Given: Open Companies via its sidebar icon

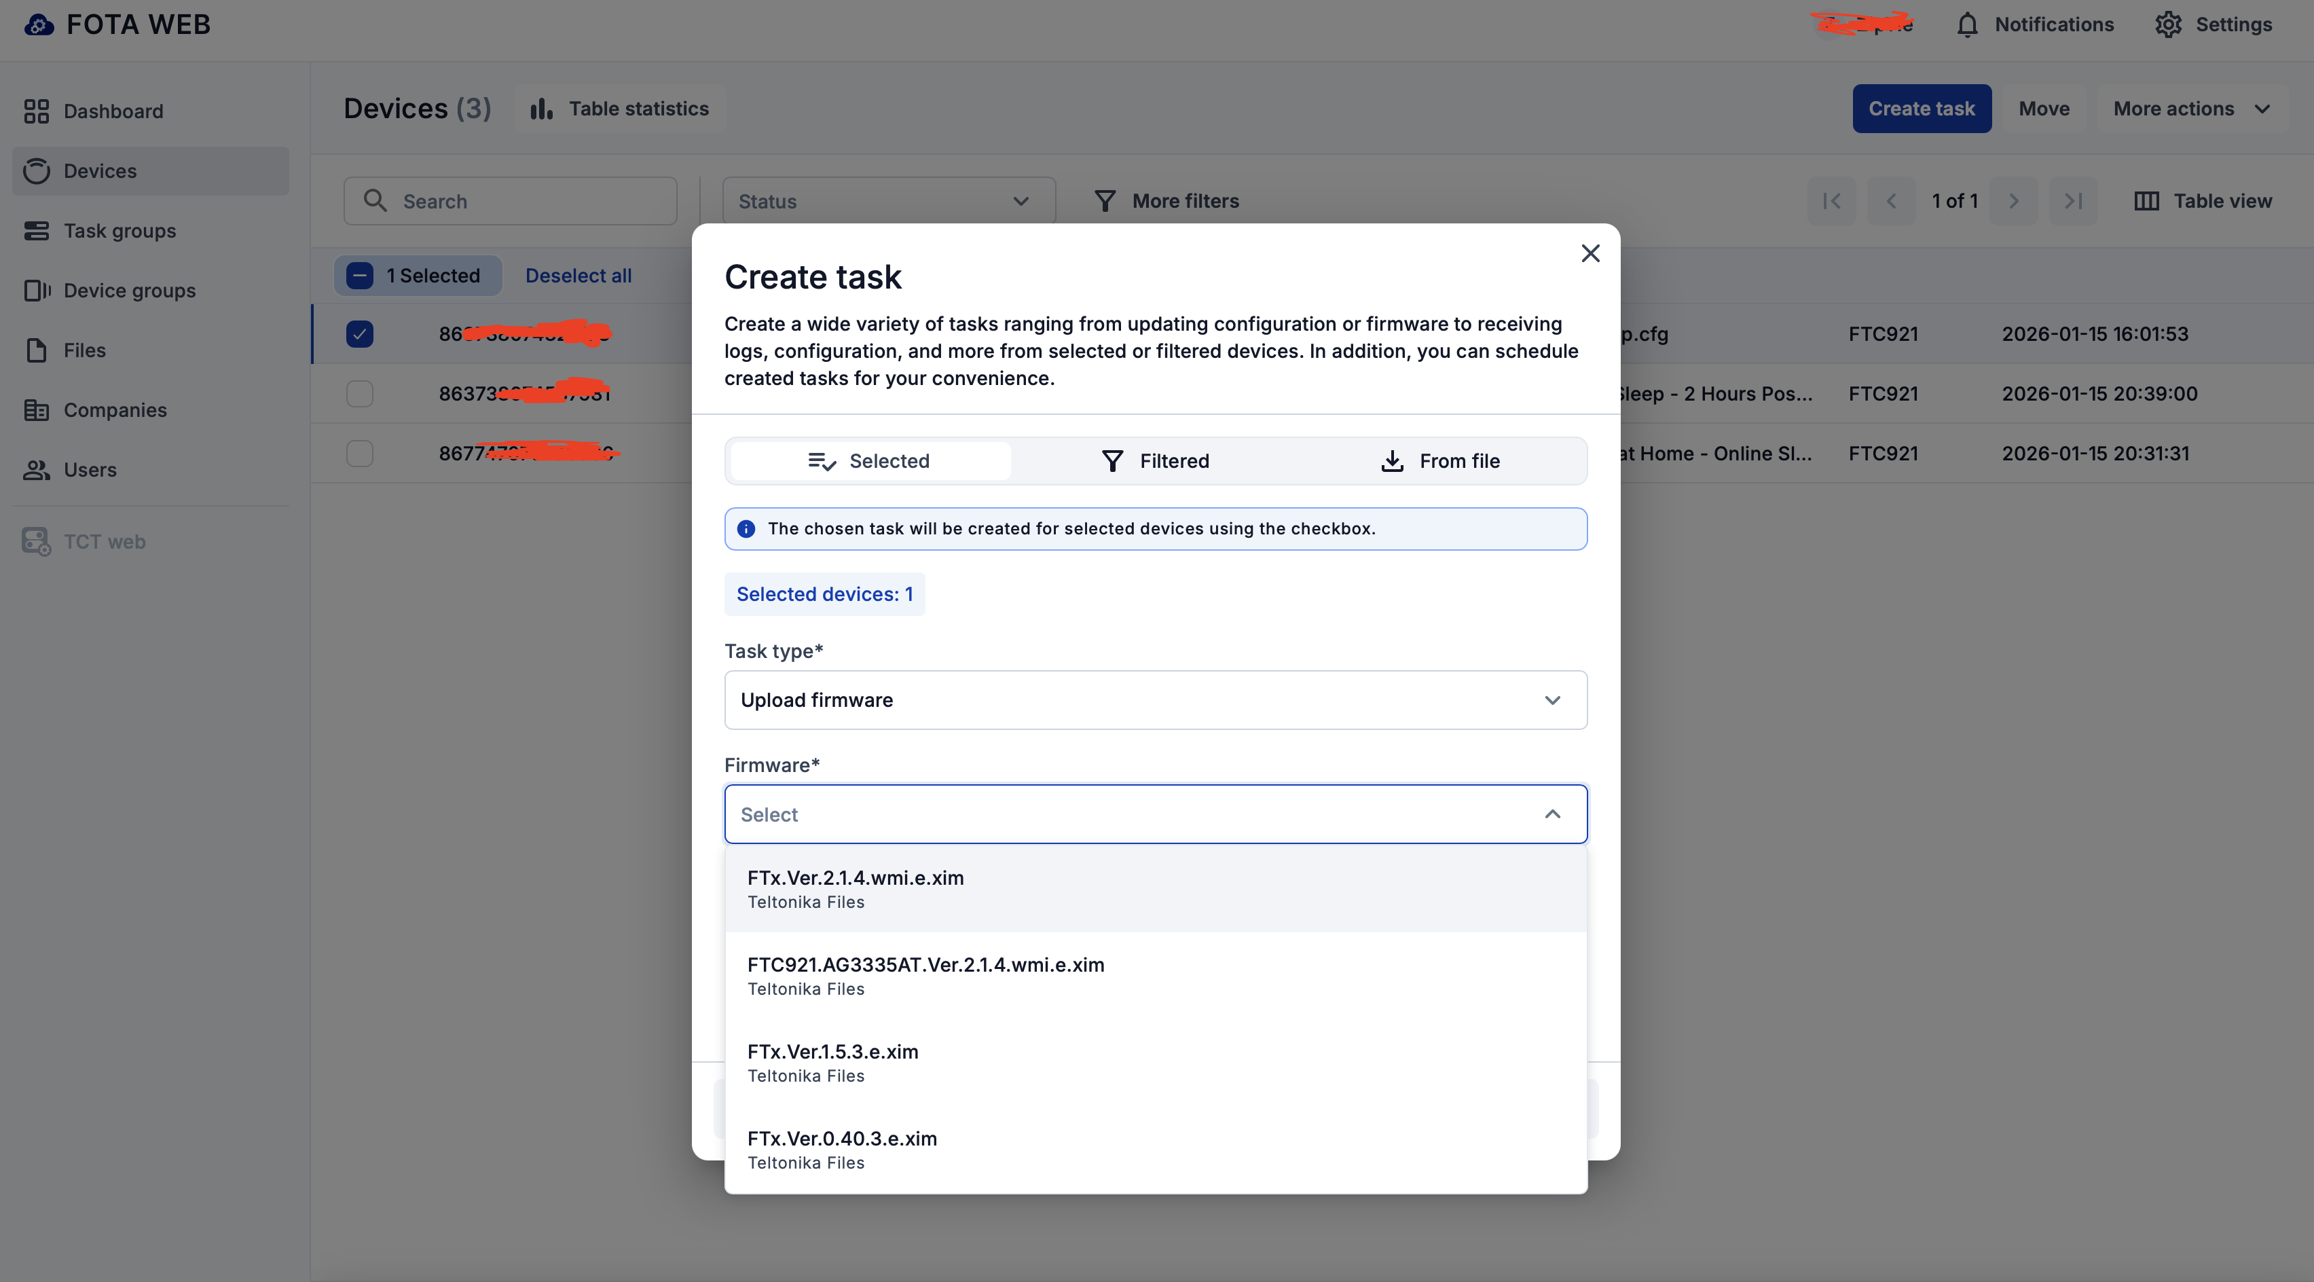Looking at the screenshot, I should [36, 409].
